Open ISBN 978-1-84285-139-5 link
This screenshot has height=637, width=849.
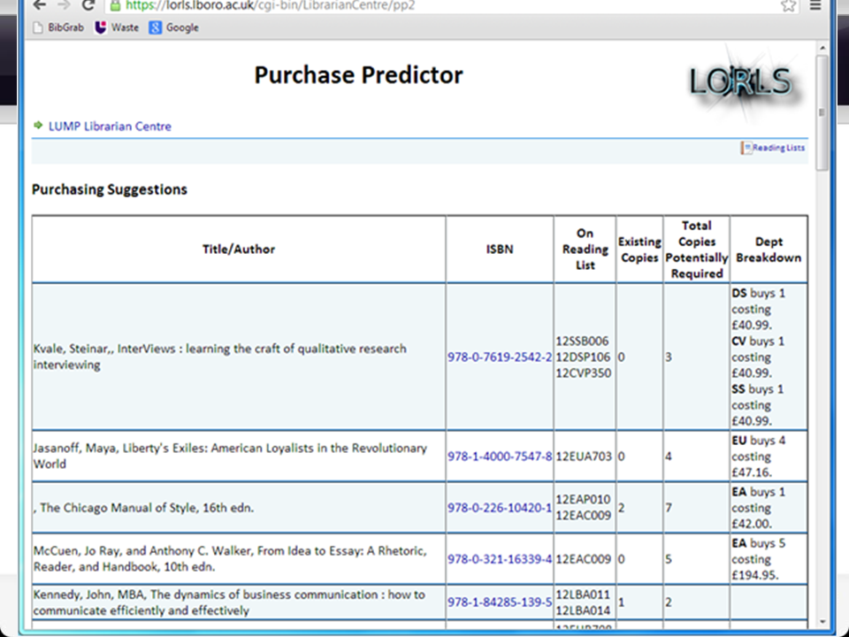(x=500, y=602)
